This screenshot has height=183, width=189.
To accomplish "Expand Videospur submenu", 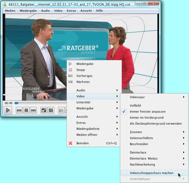I will tap(154, 97).
